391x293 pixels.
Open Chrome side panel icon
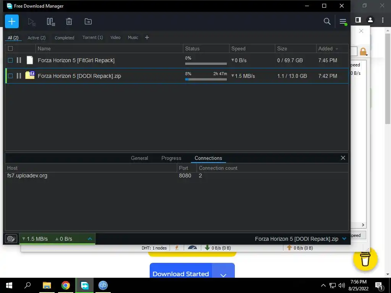[358, 20]
